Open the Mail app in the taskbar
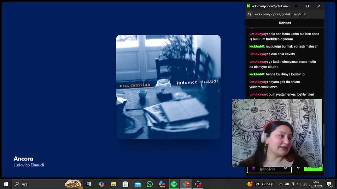Image resolution: width=337 pixels, height=189 pixels. pyautogui.click(x=138, y=184)
